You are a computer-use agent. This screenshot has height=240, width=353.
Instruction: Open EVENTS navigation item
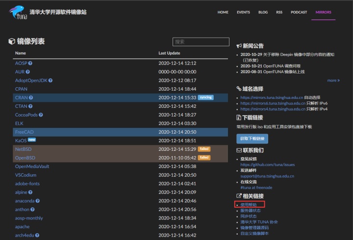pyautogui.click(x=243, y=12)
